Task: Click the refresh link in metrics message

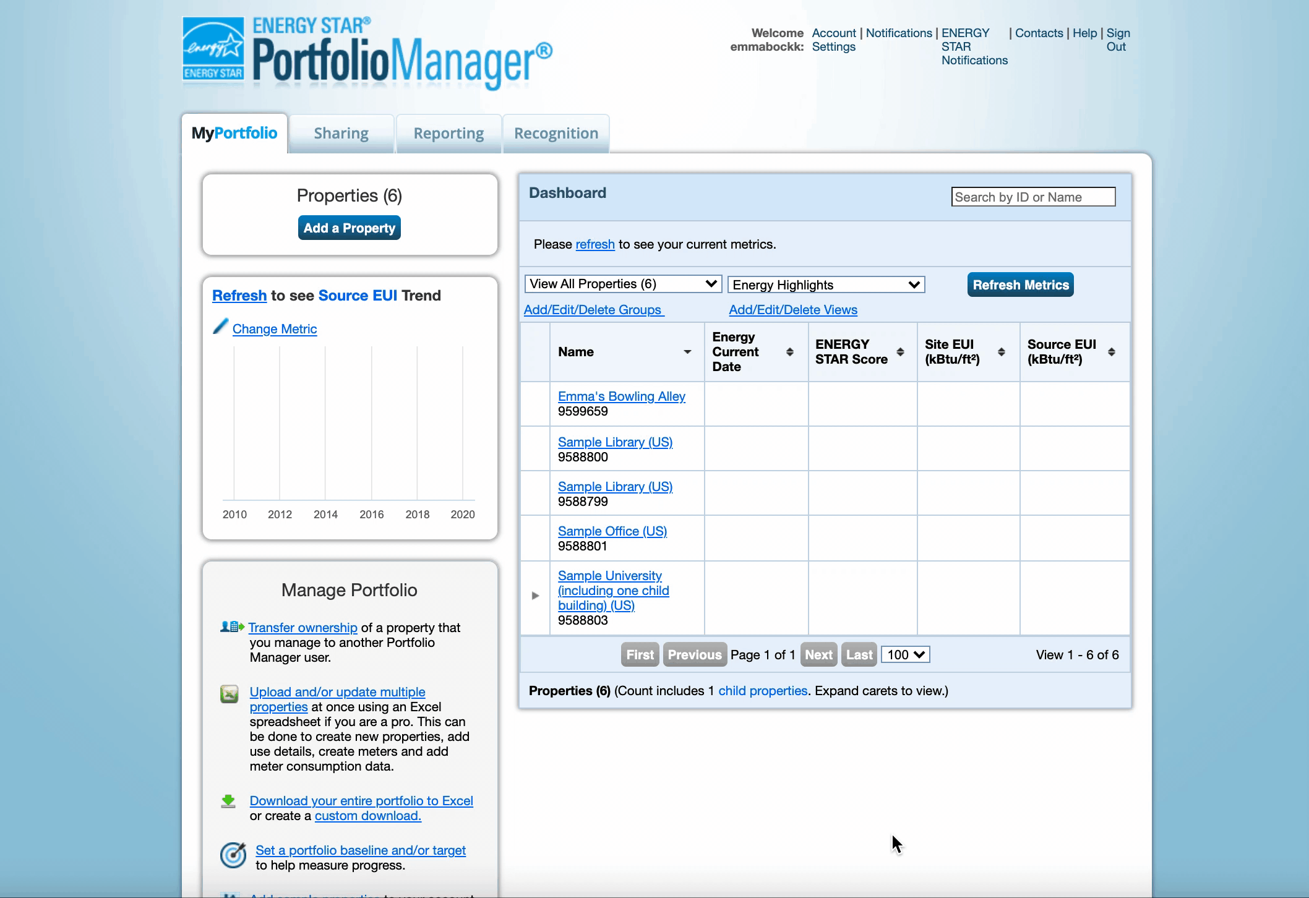Action: [x=595, y=244]
